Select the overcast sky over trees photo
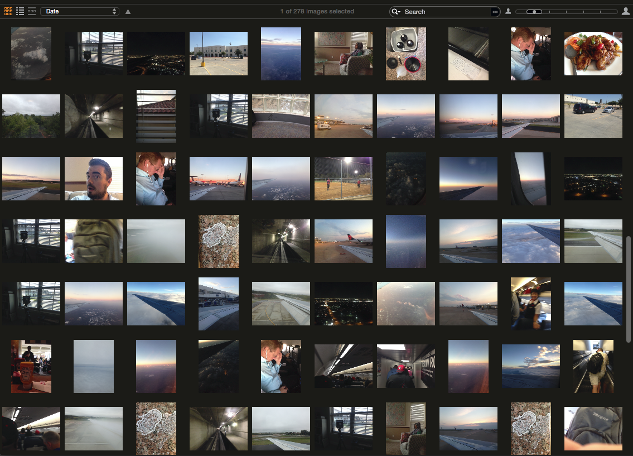633x456 pixels. click(31, 116)
